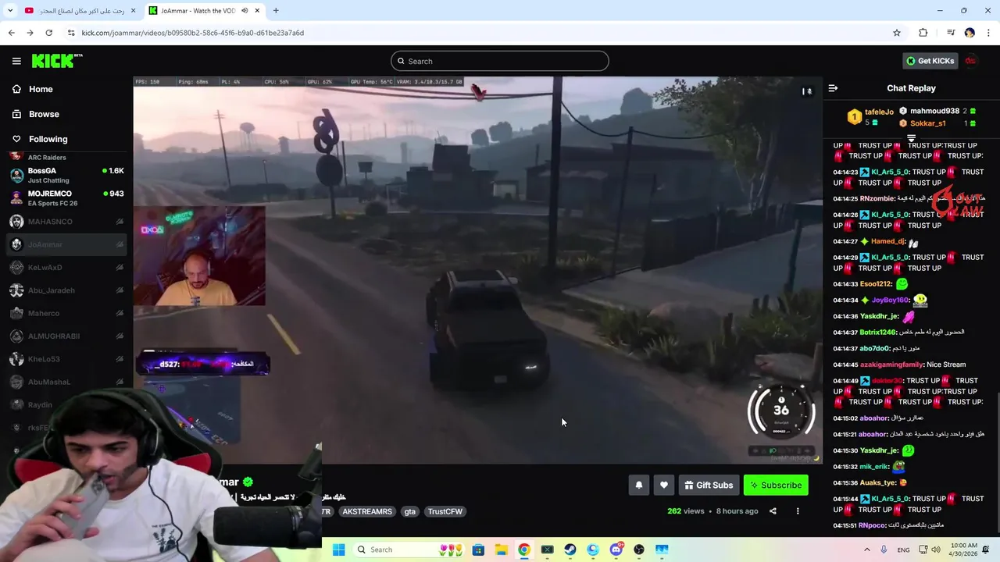This screenshot has height=562, width=1000.
Task: Go back in browser history
Action: (x=11, y=33)
